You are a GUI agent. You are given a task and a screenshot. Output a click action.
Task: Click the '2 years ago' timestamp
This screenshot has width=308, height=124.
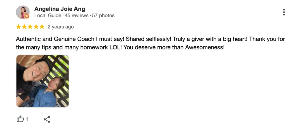[x=61, y=27]
